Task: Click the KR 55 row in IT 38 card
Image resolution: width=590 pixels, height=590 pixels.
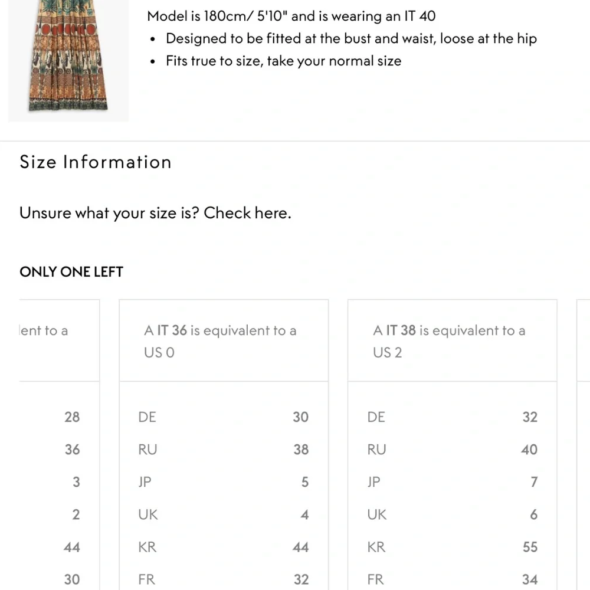Action: coord(452,547)
